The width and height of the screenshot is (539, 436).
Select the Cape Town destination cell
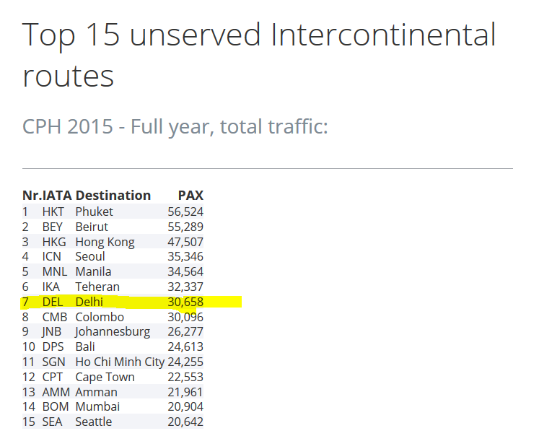[x=105, y=378]
